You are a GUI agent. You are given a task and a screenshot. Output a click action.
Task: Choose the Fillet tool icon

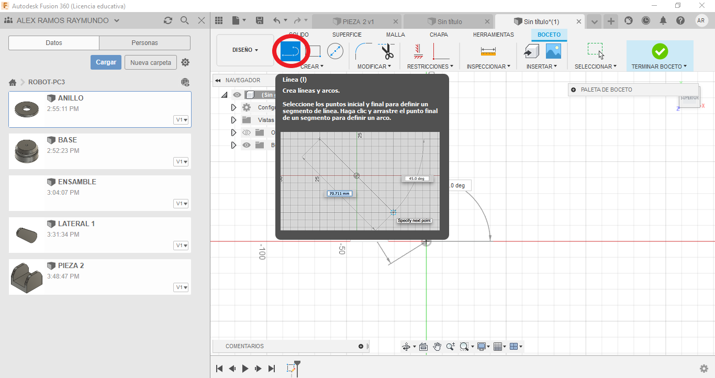point(363,51)
